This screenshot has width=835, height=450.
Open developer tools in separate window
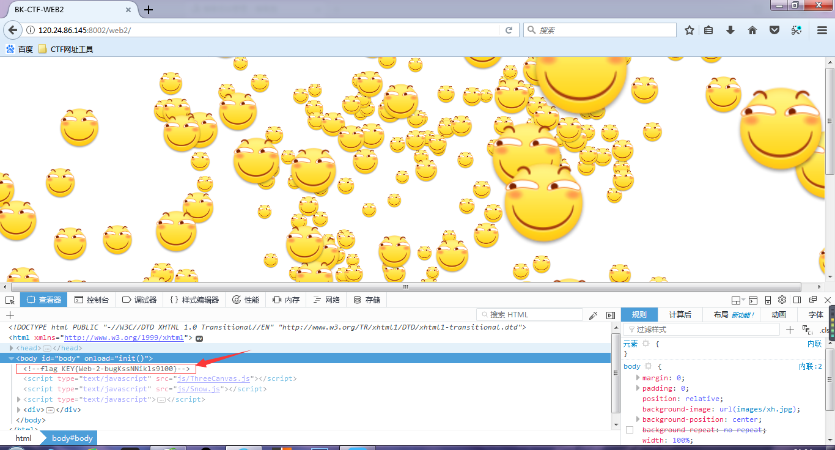(812, 300)
